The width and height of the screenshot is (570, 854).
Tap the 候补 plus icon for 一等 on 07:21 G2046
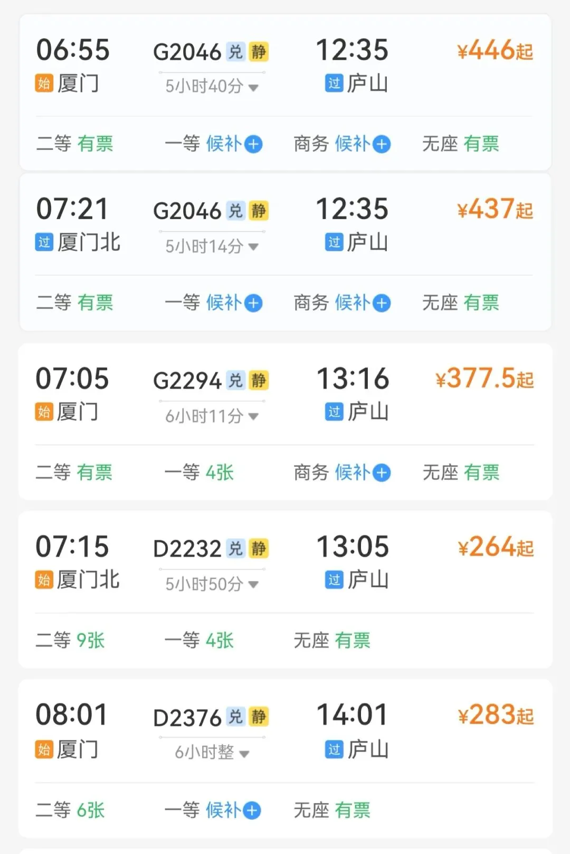[254, 303]
